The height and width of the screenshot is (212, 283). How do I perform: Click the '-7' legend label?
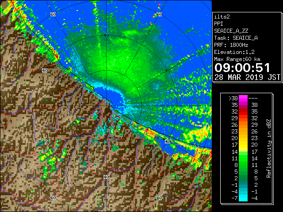(234, 198)
